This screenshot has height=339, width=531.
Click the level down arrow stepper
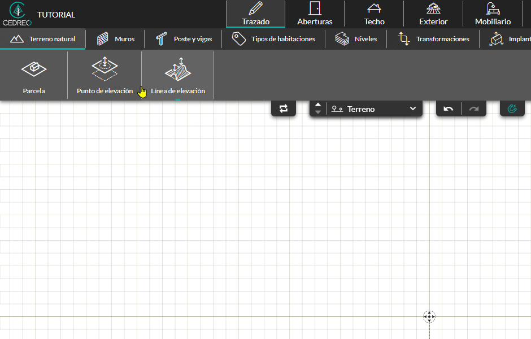[317, 112]
